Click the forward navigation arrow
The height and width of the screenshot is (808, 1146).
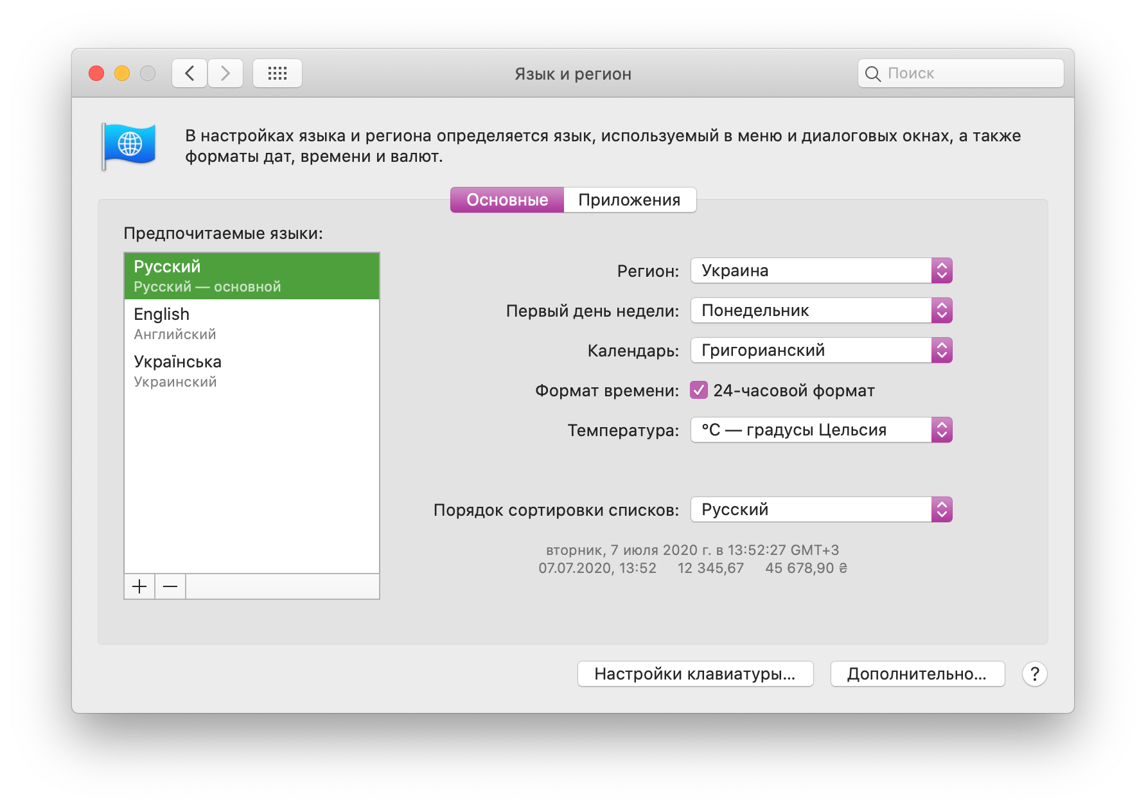225,73
